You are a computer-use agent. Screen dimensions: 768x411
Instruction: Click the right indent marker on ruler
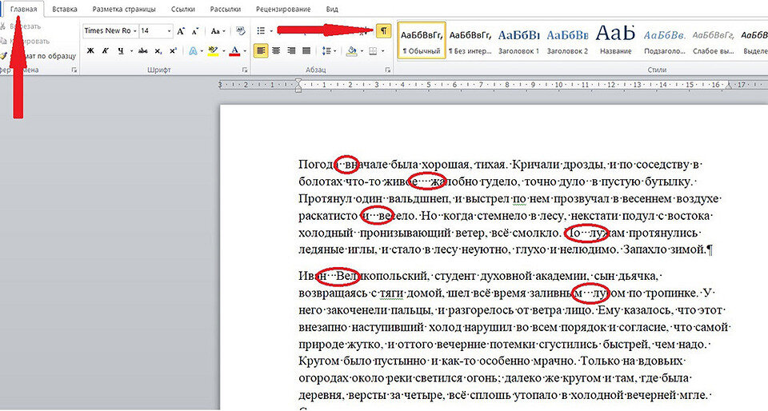click(x=728, y=86)
